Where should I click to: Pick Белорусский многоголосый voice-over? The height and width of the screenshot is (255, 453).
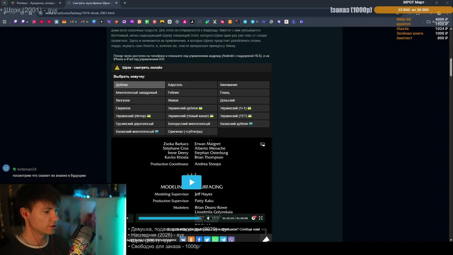(191, 124)
